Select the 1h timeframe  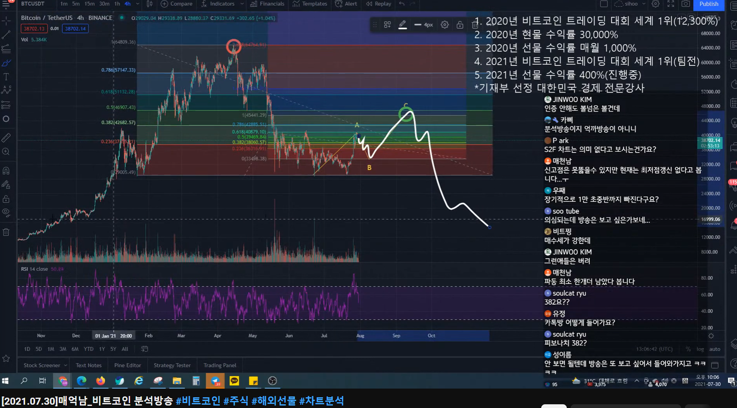click(x=117, y=4)
